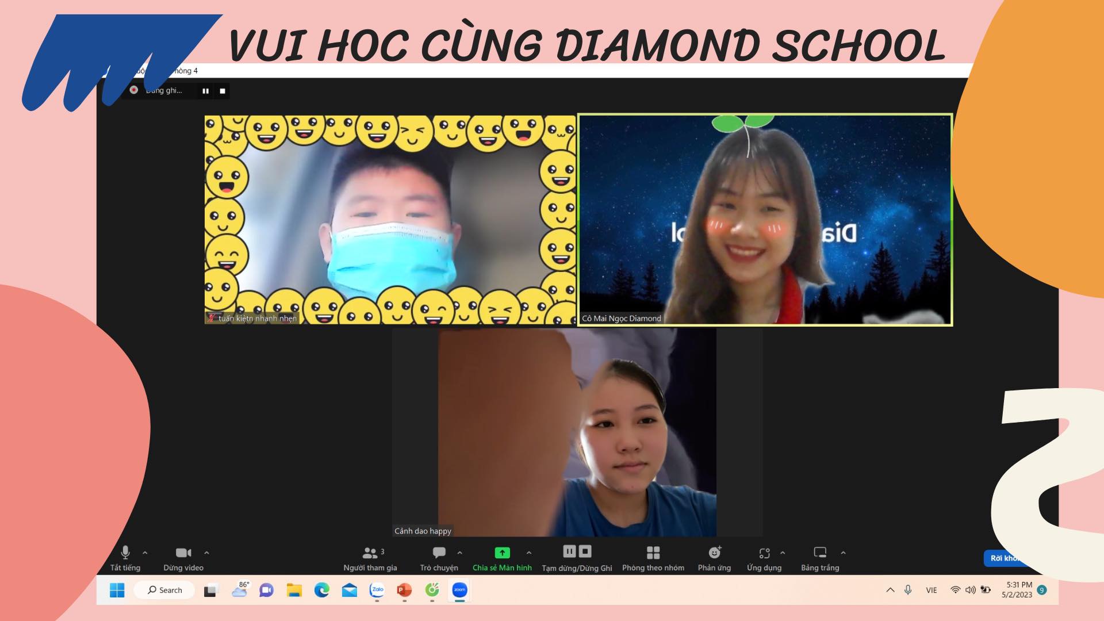
Task: Click Search box in Windows taskbar
Action: (x=164, y=590)
